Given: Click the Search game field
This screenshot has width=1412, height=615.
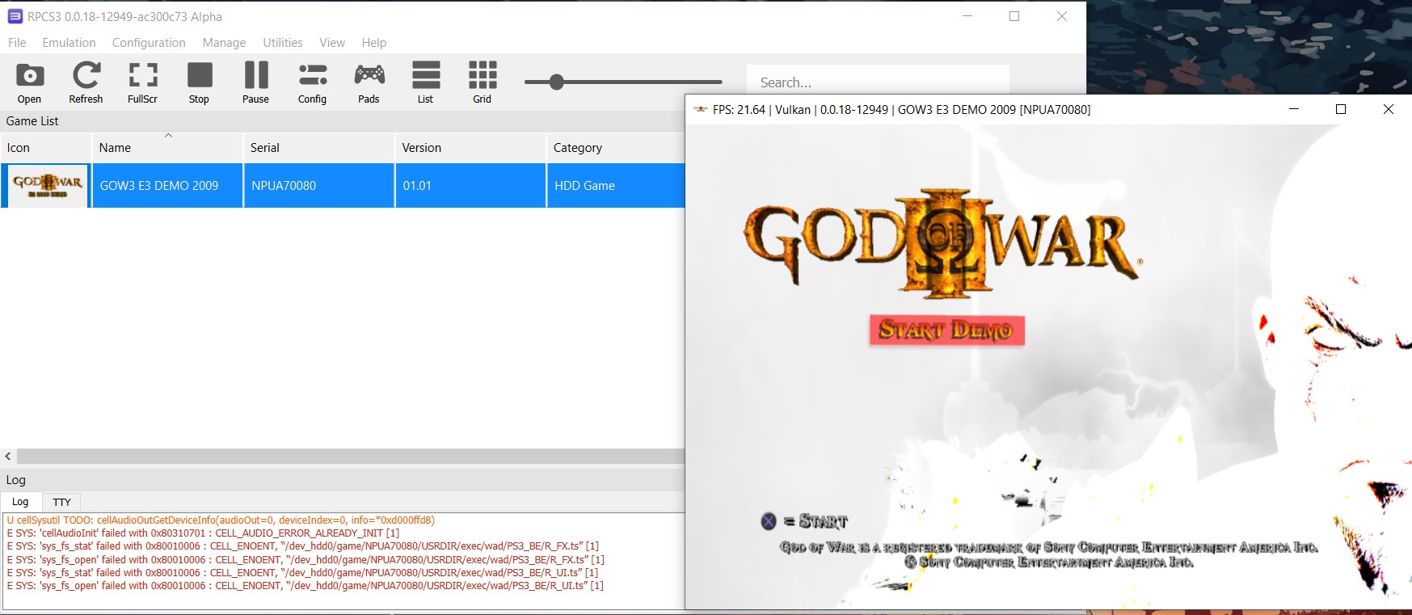Looking at the screenshot, I should point(877,82).
